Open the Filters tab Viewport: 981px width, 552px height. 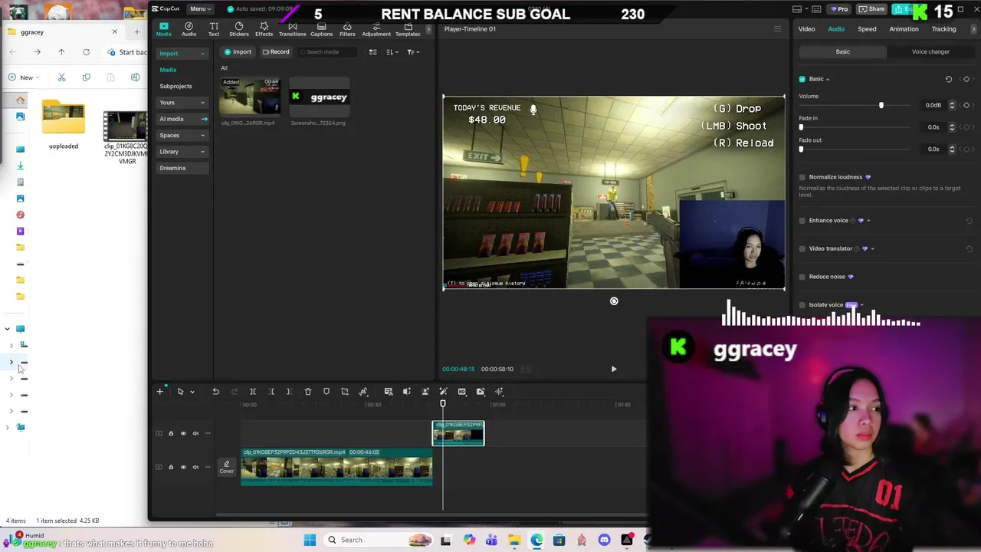click(347, 29)
